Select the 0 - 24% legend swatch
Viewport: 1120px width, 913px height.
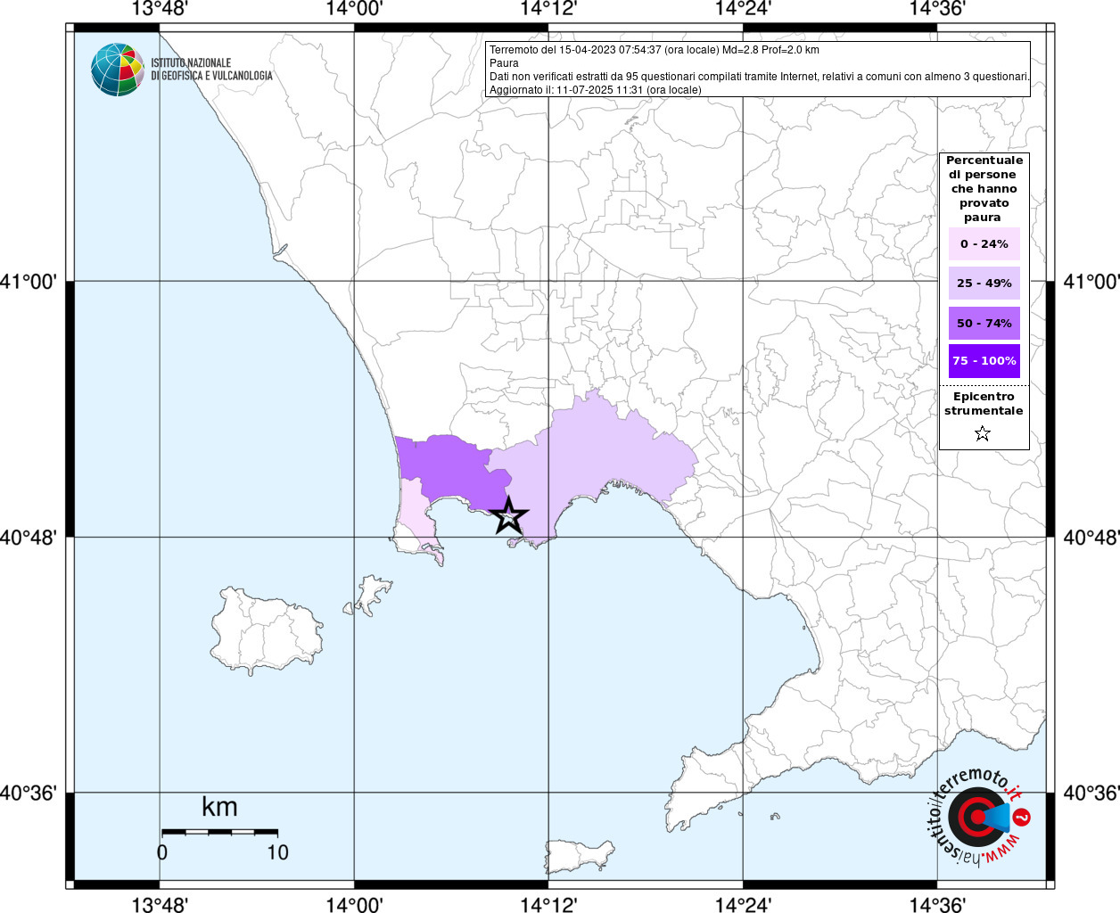pos(984,243)
